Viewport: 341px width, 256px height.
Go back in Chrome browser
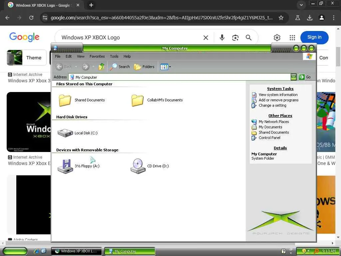pos(7,18)
